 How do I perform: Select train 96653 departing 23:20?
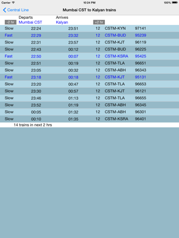pyautogui.click(x=89, y=84)
